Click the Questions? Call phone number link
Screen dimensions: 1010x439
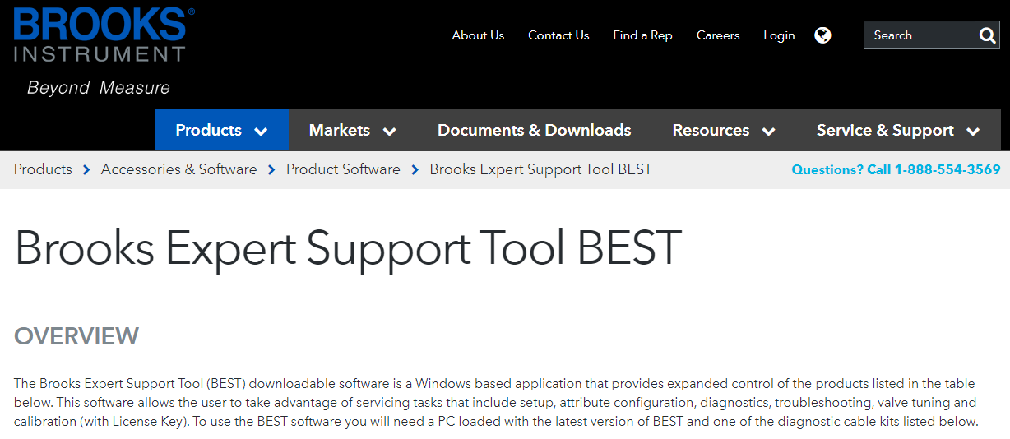(896, 169)
